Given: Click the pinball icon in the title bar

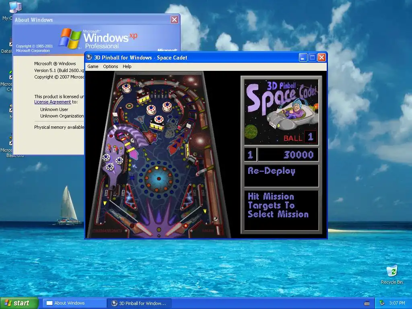Looking at the screenshot, I should coord(89,57).
